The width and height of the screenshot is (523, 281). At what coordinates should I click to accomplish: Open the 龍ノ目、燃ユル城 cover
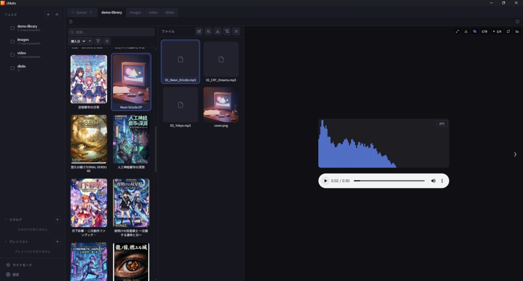(131, 262)
